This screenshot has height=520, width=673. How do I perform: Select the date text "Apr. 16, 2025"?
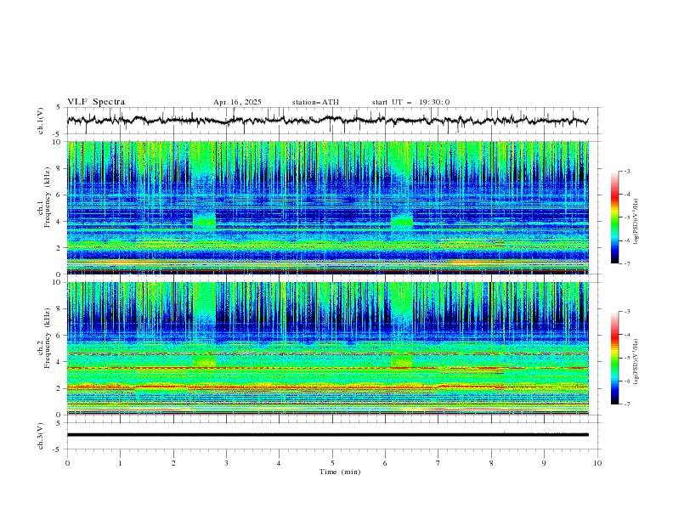coord(237,102)
